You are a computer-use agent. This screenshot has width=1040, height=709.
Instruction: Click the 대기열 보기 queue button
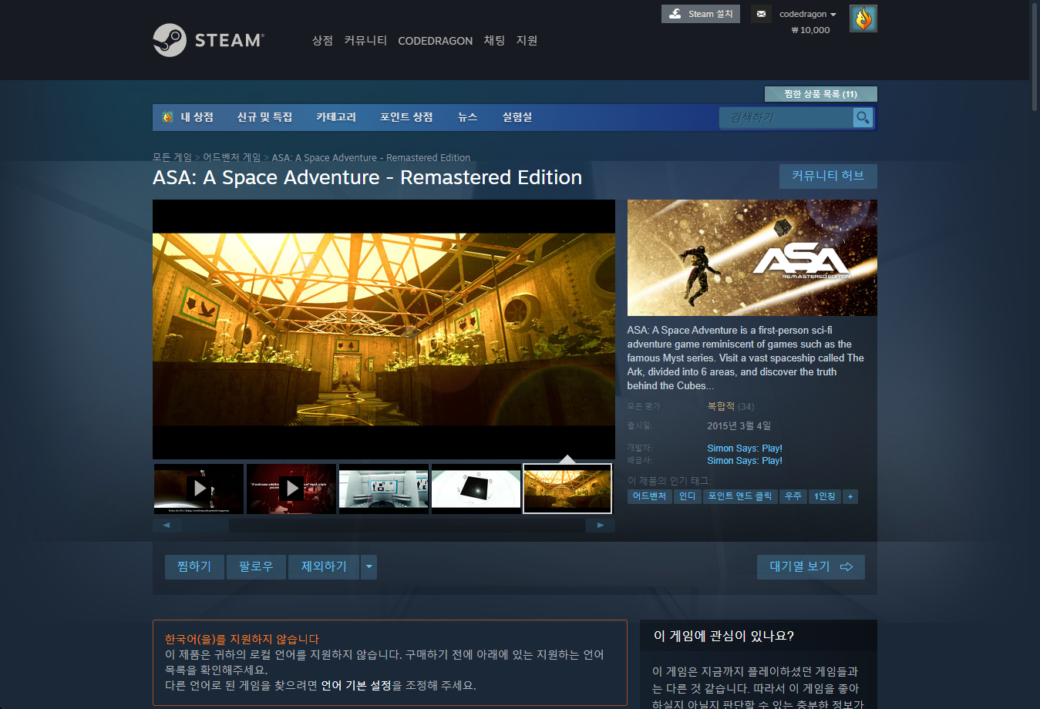tap(811, 566)
